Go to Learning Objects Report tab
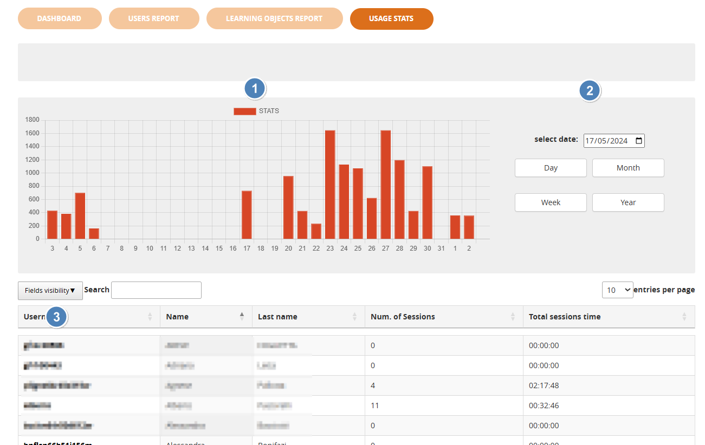 point(274,18)
